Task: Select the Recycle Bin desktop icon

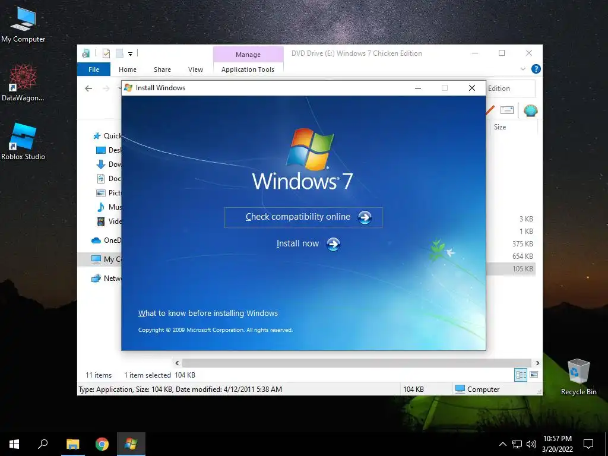Action: point(578,377)
